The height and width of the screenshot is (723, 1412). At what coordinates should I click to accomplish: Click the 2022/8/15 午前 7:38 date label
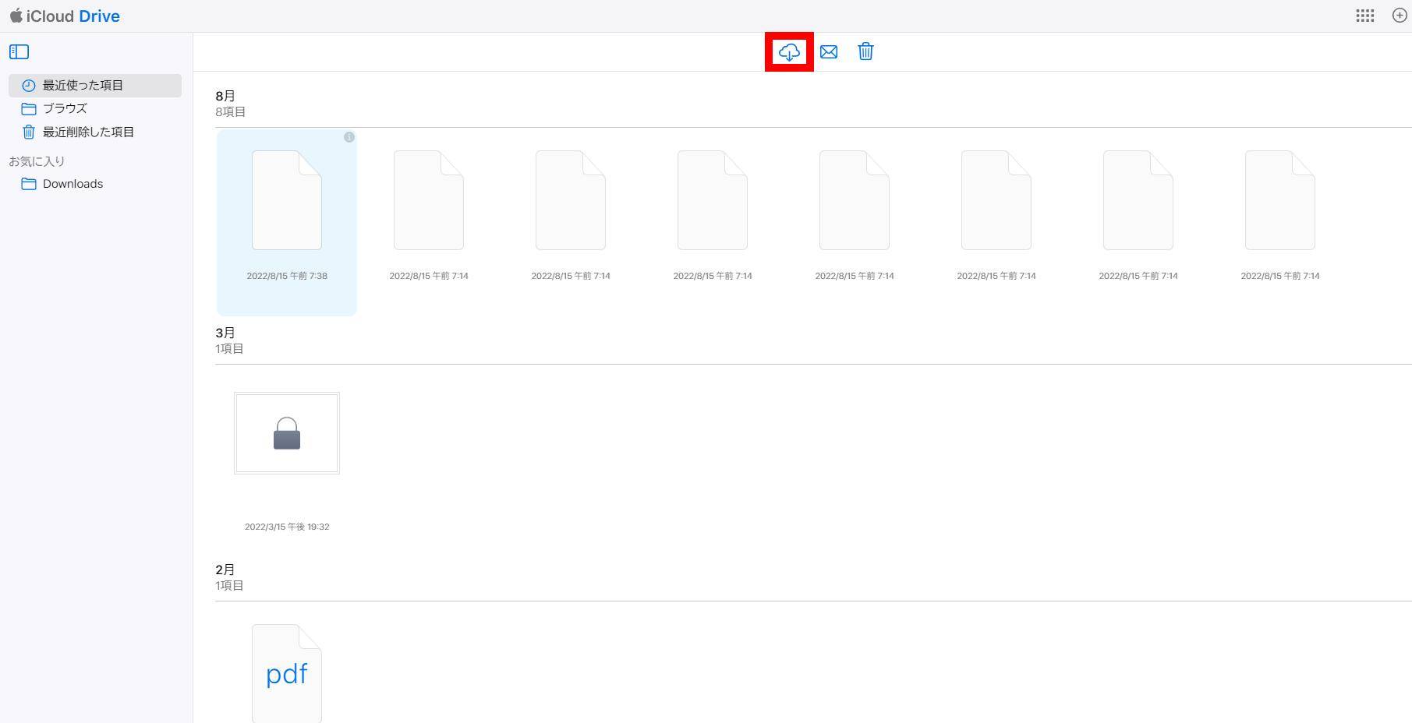click(287, 276)
